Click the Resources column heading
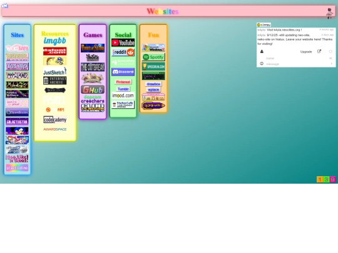This screenshot has height=253, width=338. coord(54,34)
